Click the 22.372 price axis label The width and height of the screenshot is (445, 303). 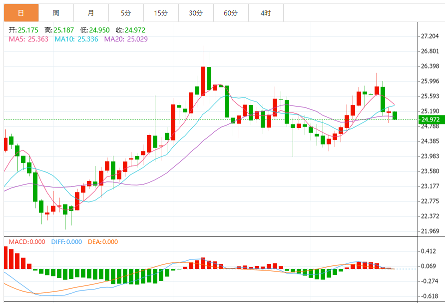coord(430,216)
